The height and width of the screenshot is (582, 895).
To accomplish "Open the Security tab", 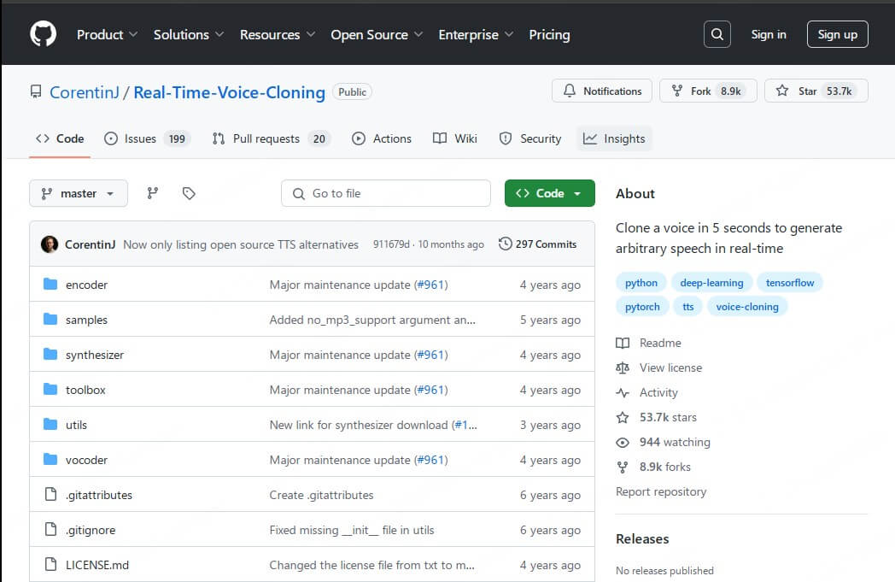I will tap(530, 138).
